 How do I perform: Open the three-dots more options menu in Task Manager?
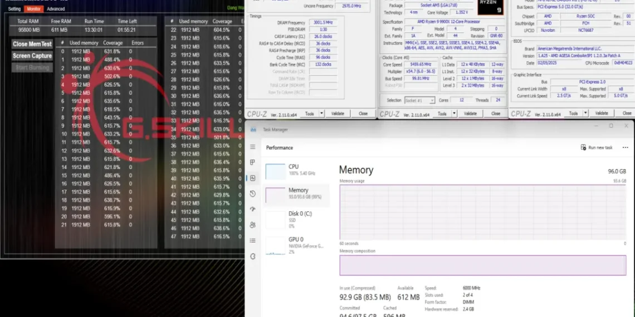[x=626, y=147]
